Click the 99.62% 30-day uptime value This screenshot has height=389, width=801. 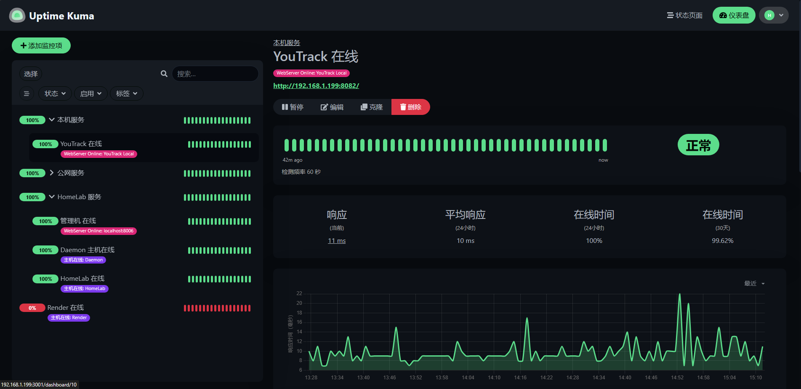click(722, 241)
